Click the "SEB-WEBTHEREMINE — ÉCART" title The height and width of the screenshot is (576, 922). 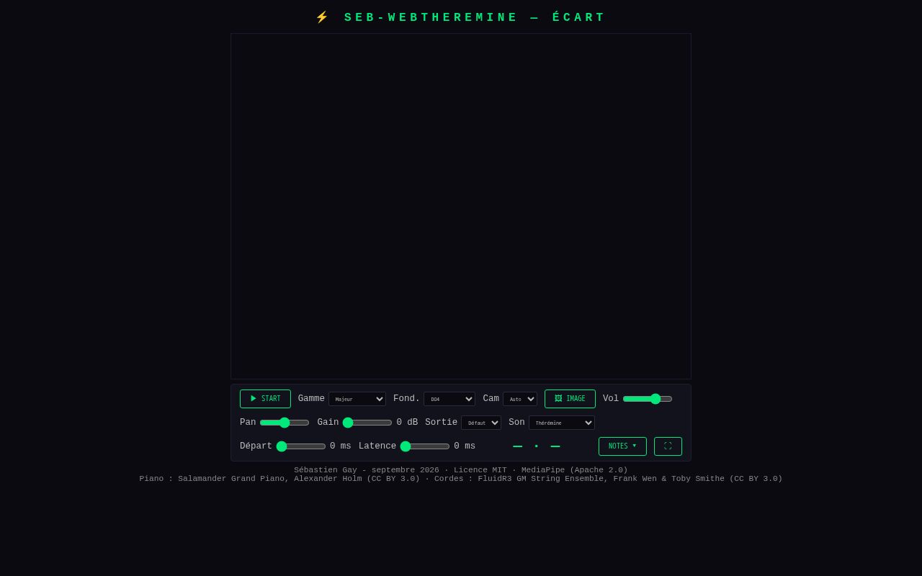pos(461,17)
